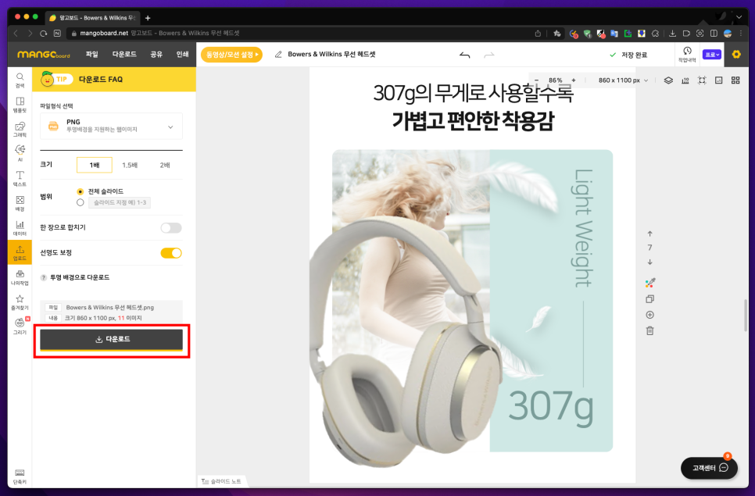Toggle the 한 장으로 합치기 switch
The height and width of the screenshot is (496, 755).
pyautogui.click(x=171, y=227)
